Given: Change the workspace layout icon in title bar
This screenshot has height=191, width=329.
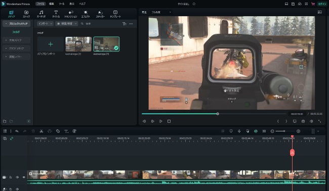Looking at the screenshot, I should (286, 4).
